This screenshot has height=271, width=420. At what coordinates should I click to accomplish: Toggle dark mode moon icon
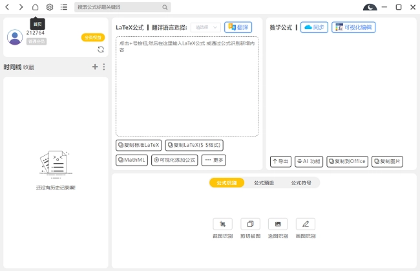[370, 7]
